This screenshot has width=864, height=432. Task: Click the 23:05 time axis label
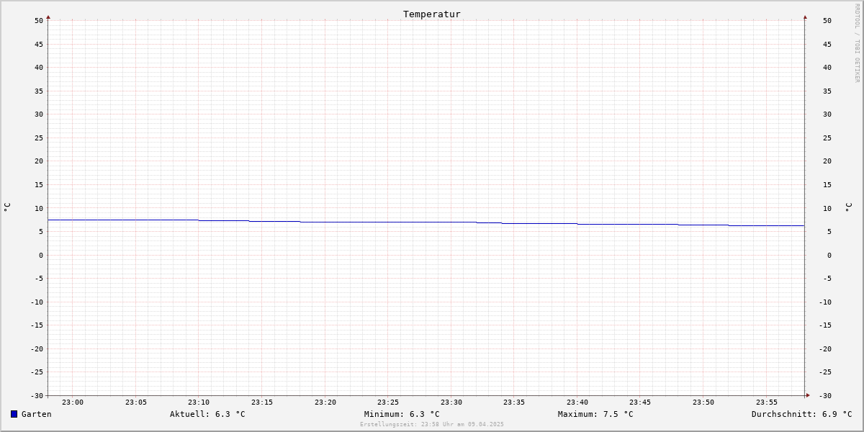coord(136,402)
